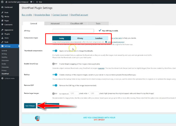Select Lossy compression type
Image resolution: width=176 pixels, height=126 pixels.
[x=62, y=38]
